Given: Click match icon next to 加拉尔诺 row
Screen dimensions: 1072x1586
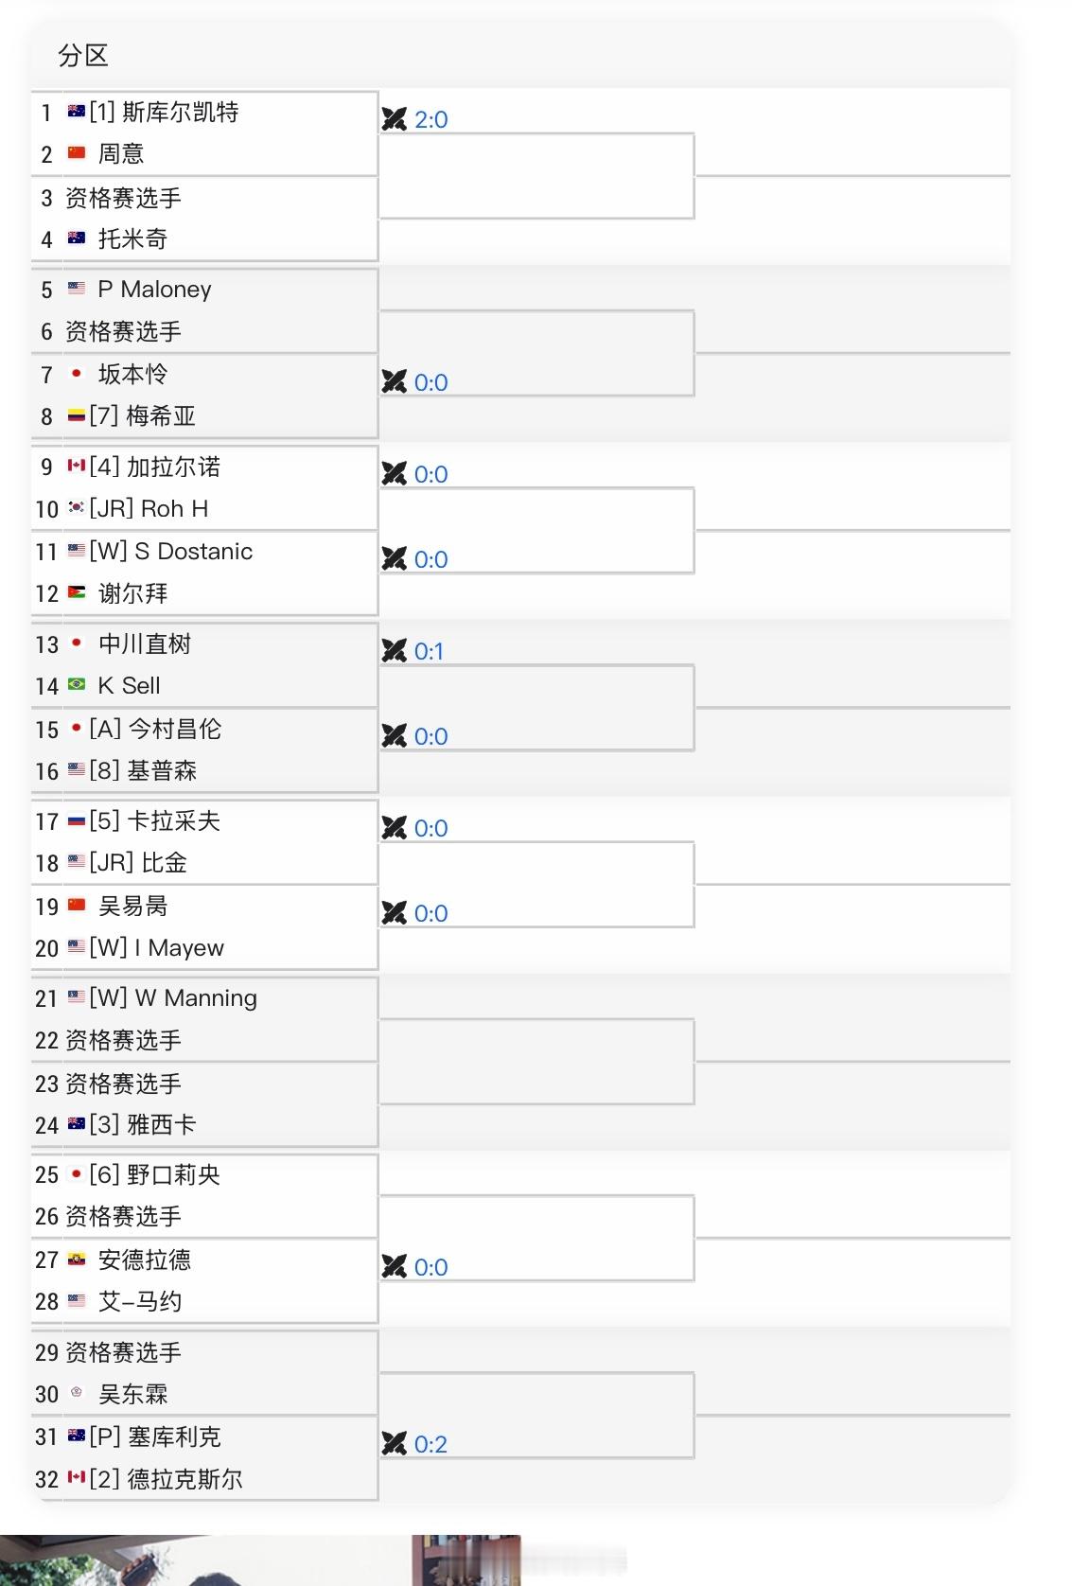Looking at the screenshot, I should click(395, 474).
